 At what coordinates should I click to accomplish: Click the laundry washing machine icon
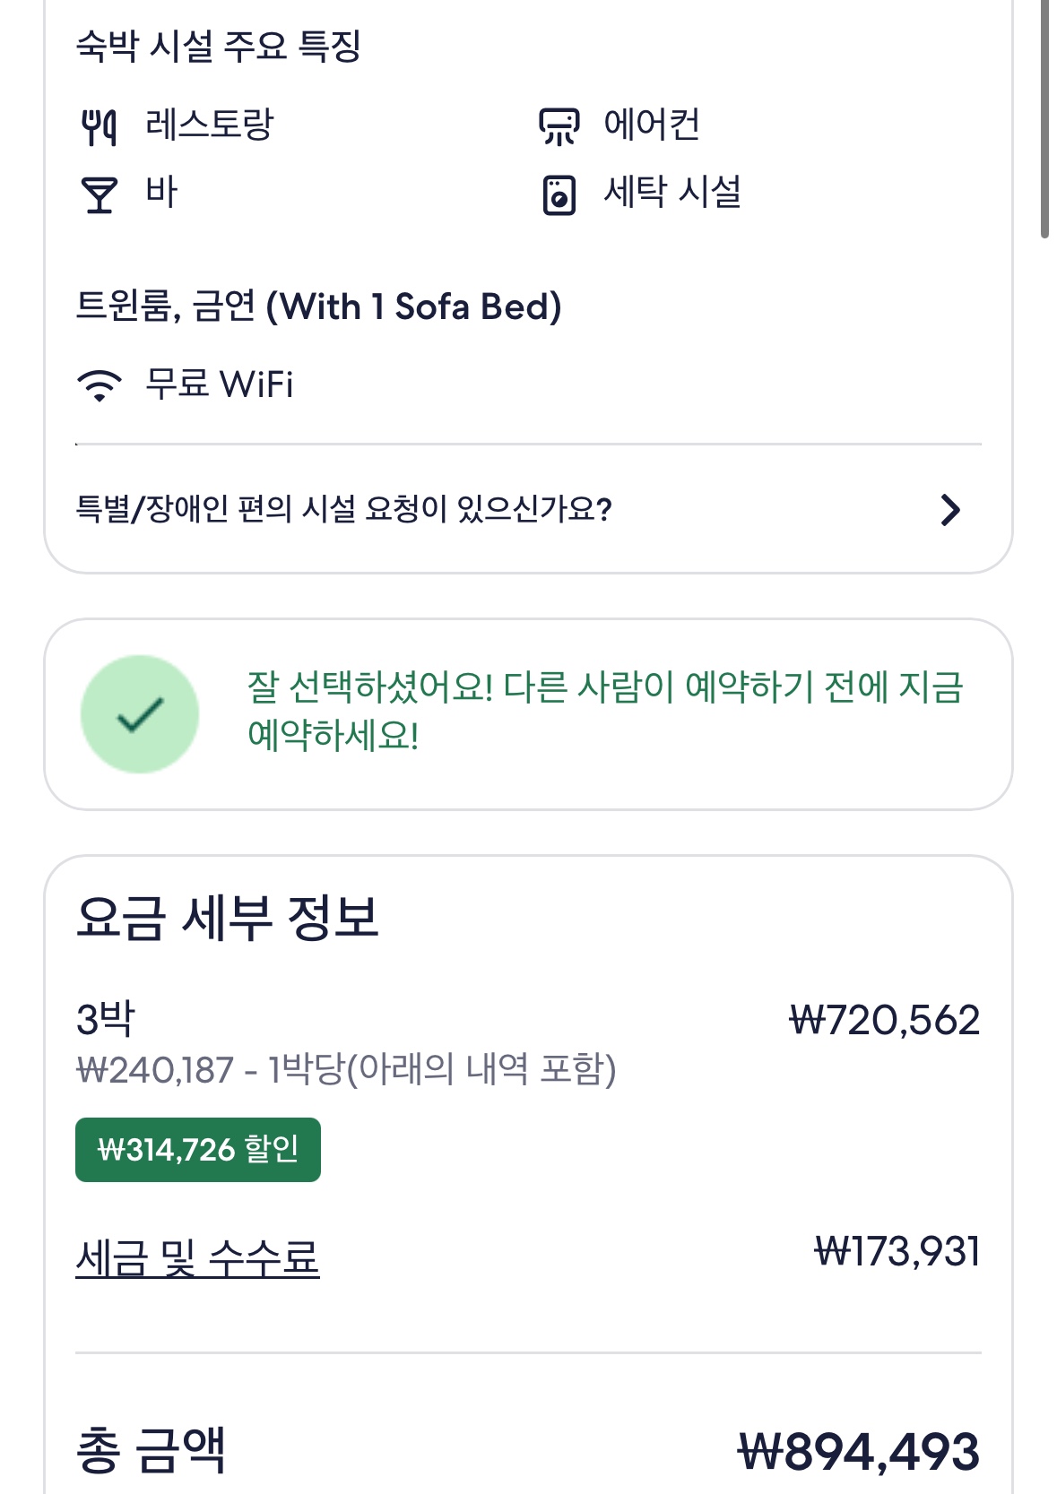pyautogui.click(x=559, y=194)
